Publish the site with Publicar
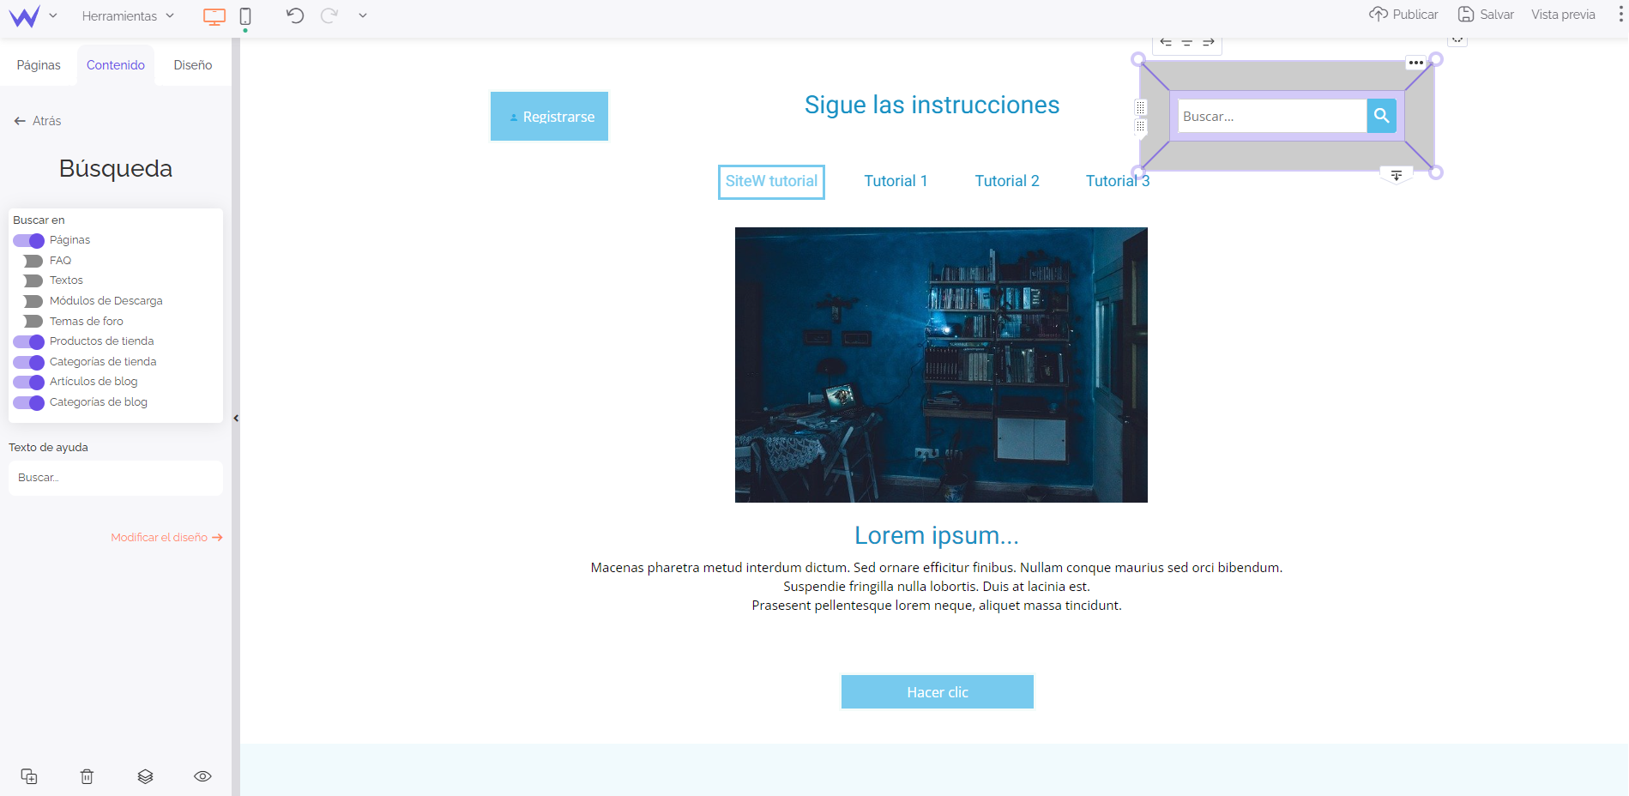The width and height of the screenshot is (1629, 796). click(x=1403, y=15)
